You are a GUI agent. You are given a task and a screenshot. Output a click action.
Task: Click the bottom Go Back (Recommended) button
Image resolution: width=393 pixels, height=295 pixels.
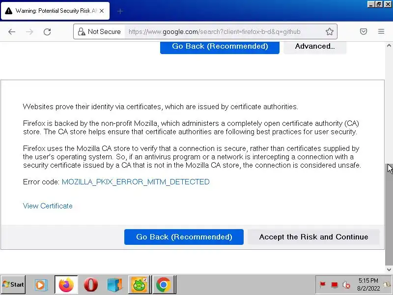(184, 237)
